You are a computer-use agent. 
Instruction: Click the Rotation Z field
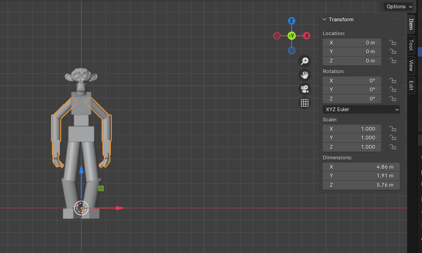[x=352, y=99]
